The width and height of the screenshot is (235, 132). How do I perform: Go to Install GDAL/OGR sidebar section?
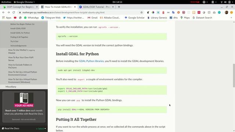coord(18,29)
